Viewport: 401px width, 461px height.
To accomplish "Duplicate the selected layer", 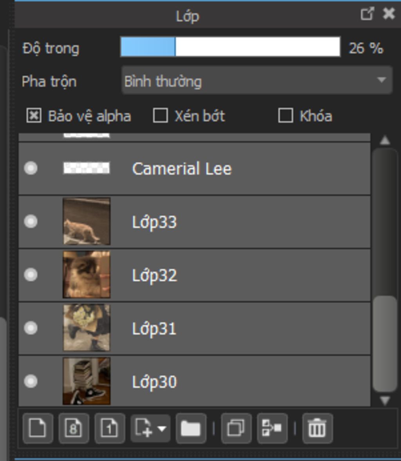I will [x=236, y=428].
